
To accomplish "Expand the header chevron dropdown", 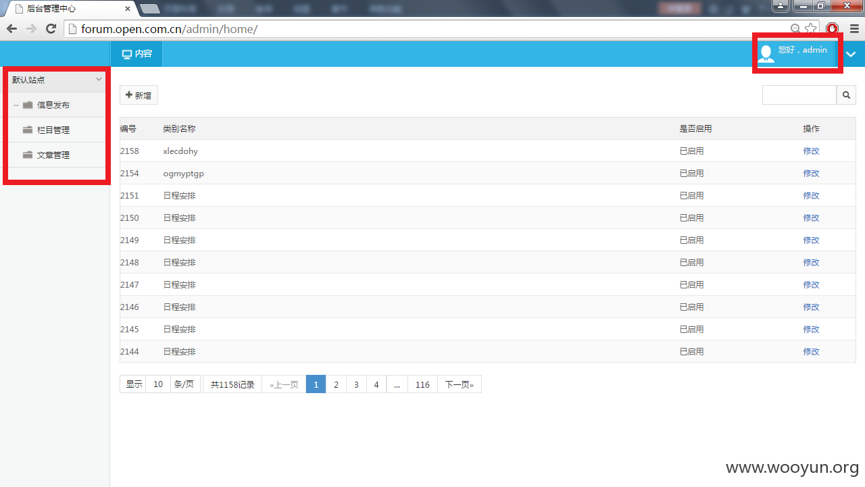I will [851, 54].
